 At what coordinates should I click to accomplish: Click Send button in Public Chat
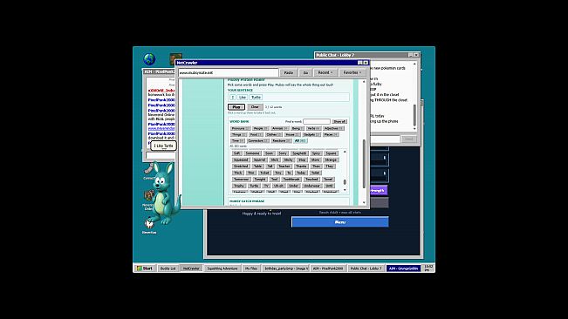click(408, 139)
